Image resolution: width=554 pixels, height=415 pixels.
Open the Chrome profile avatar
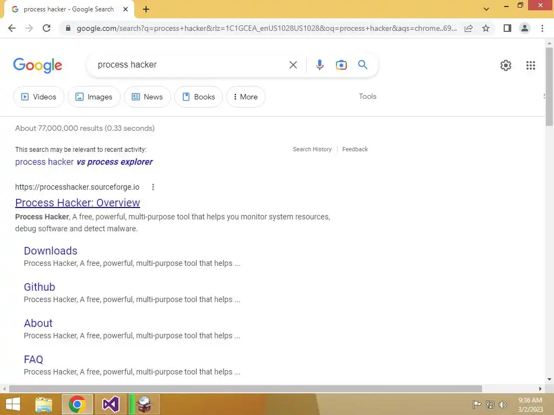525,28
